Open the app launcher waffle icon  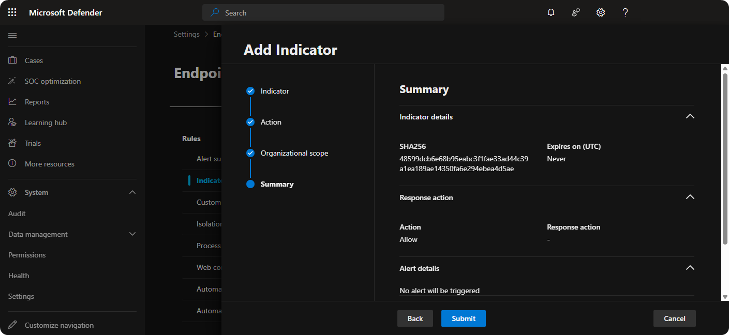point(12,12)
